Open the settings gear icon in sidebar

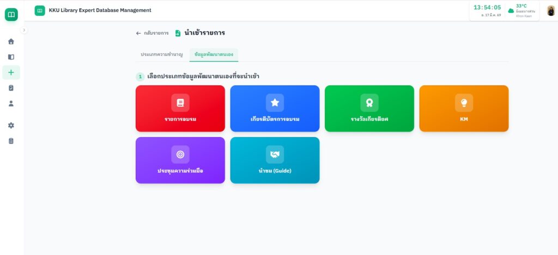coord(11,125)
